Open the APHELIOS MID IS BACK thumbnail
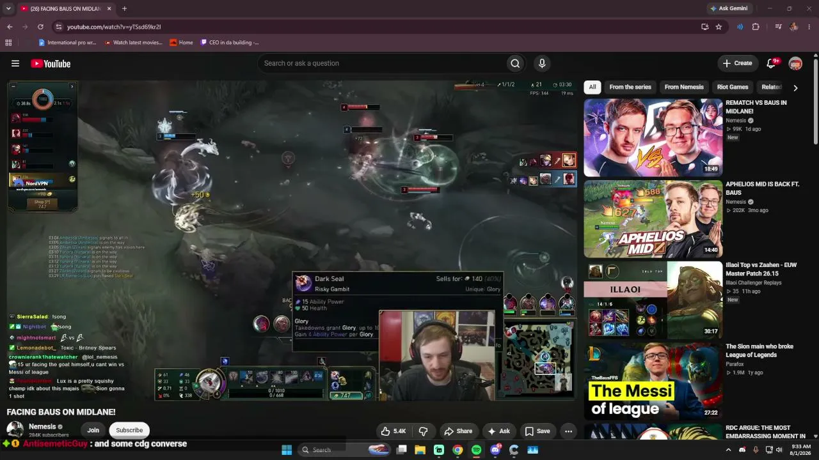The height and width of the screenshot is (460, 819). pos(653,219)
